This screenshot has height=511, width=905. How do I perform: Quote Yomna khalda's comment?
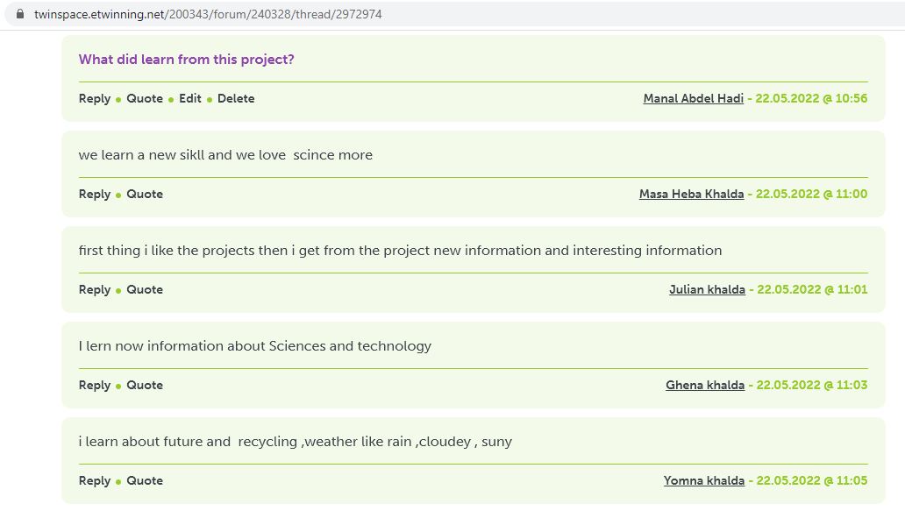pyautogui.click(x=145, y=481)
